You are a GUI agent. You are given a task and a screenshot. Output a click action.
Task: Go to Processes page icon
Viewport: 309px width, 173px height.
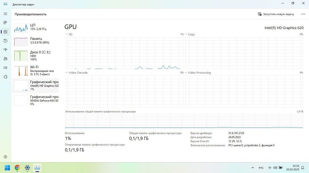click(5, 22)
